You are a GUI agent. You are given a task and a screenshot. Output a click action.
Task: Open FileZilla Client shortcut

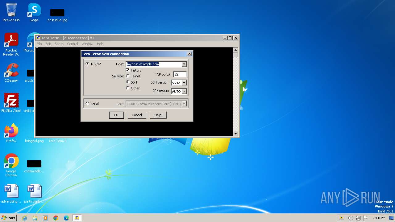pyautogui.click(x=11, y=103)
